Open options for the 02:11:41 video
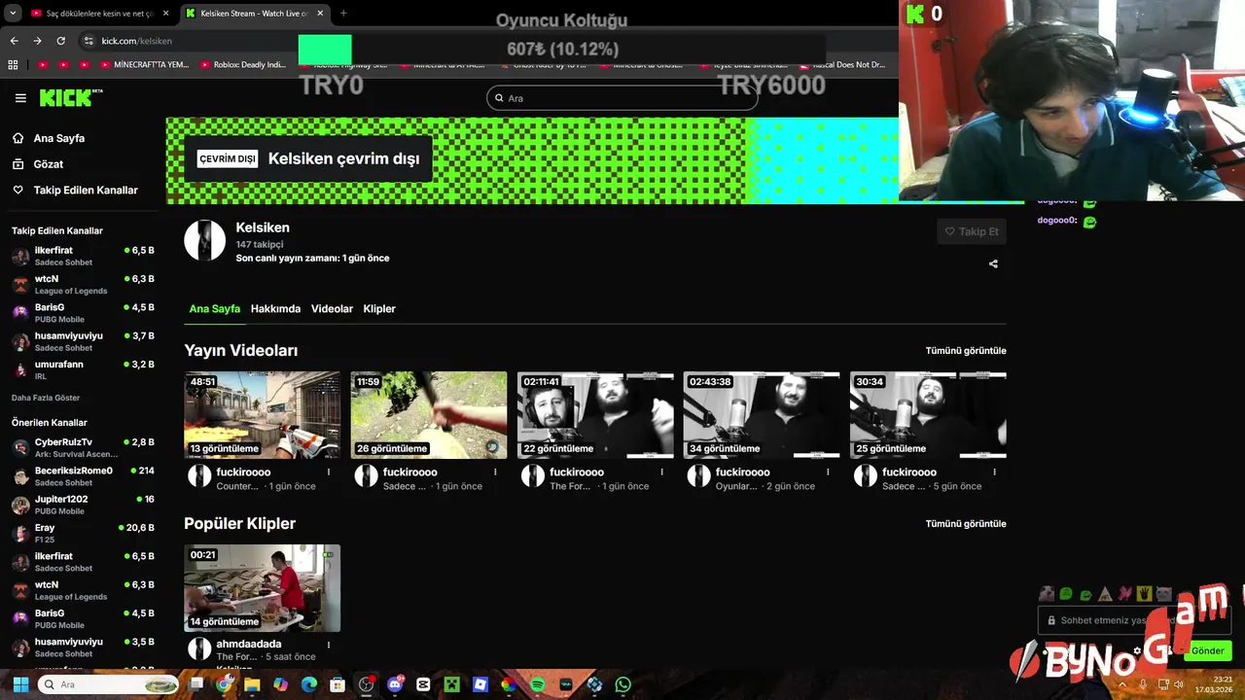 [x=661, y=472]
